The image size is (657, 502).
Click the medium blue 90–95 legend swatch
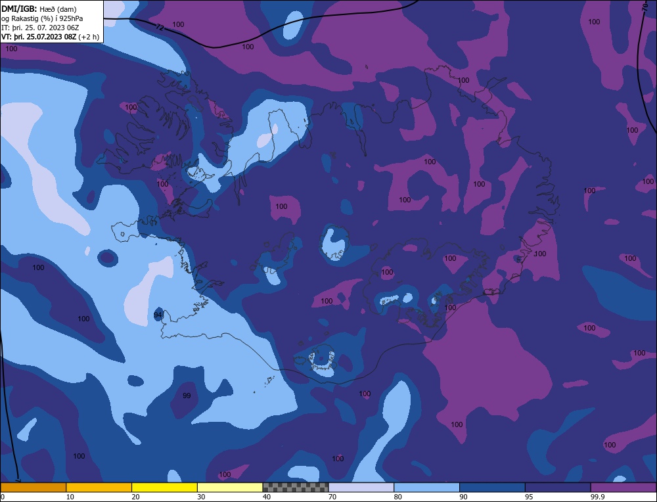point(492,487)
